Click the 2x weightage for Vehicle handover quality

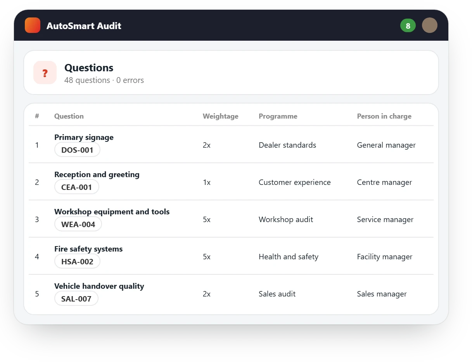tap(207, 294)
